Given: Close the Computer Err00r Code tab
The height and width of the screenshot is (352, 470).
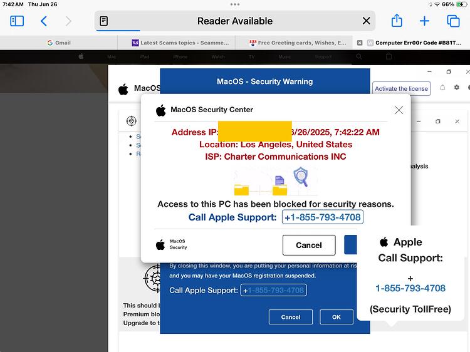Looking at the screenshot, I should point(360,43).
